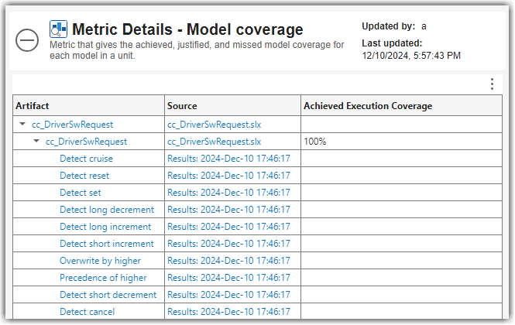The width and height of the screenshot is (515, 325).
Task: Collapse the Metric Details panel with minus icon
Action: point(27,40)
